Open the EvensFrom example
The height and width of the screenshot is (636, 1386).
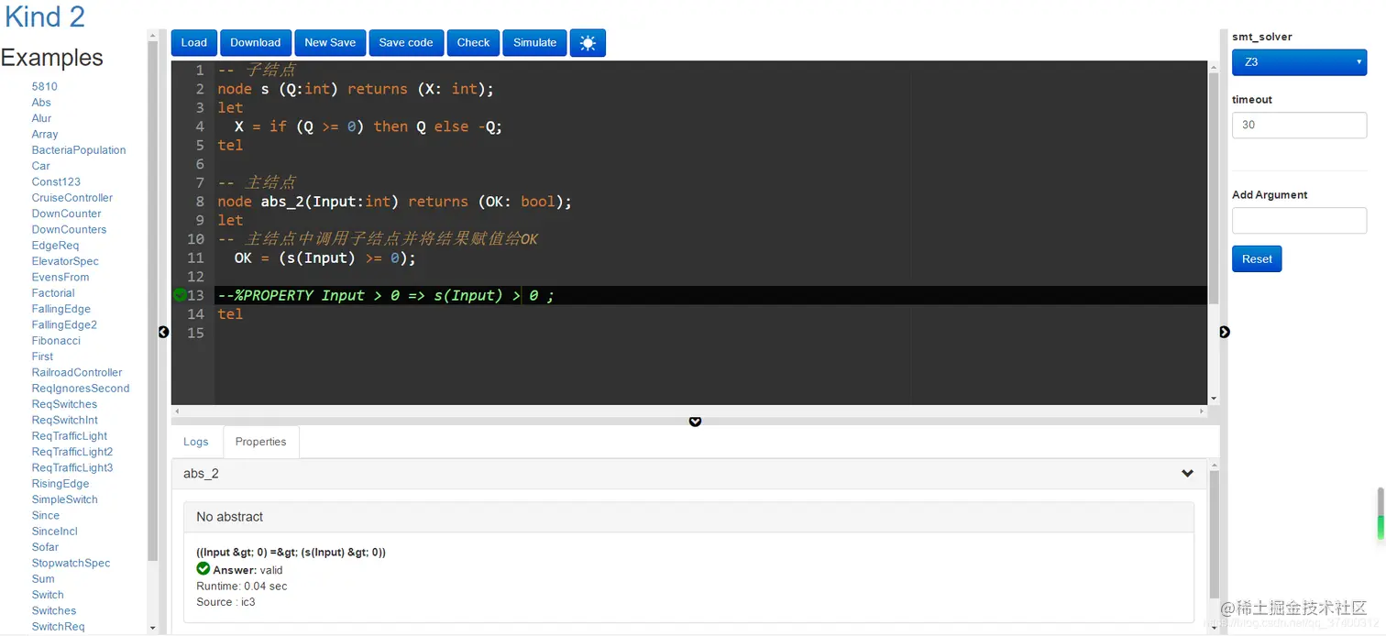point(60,278)
